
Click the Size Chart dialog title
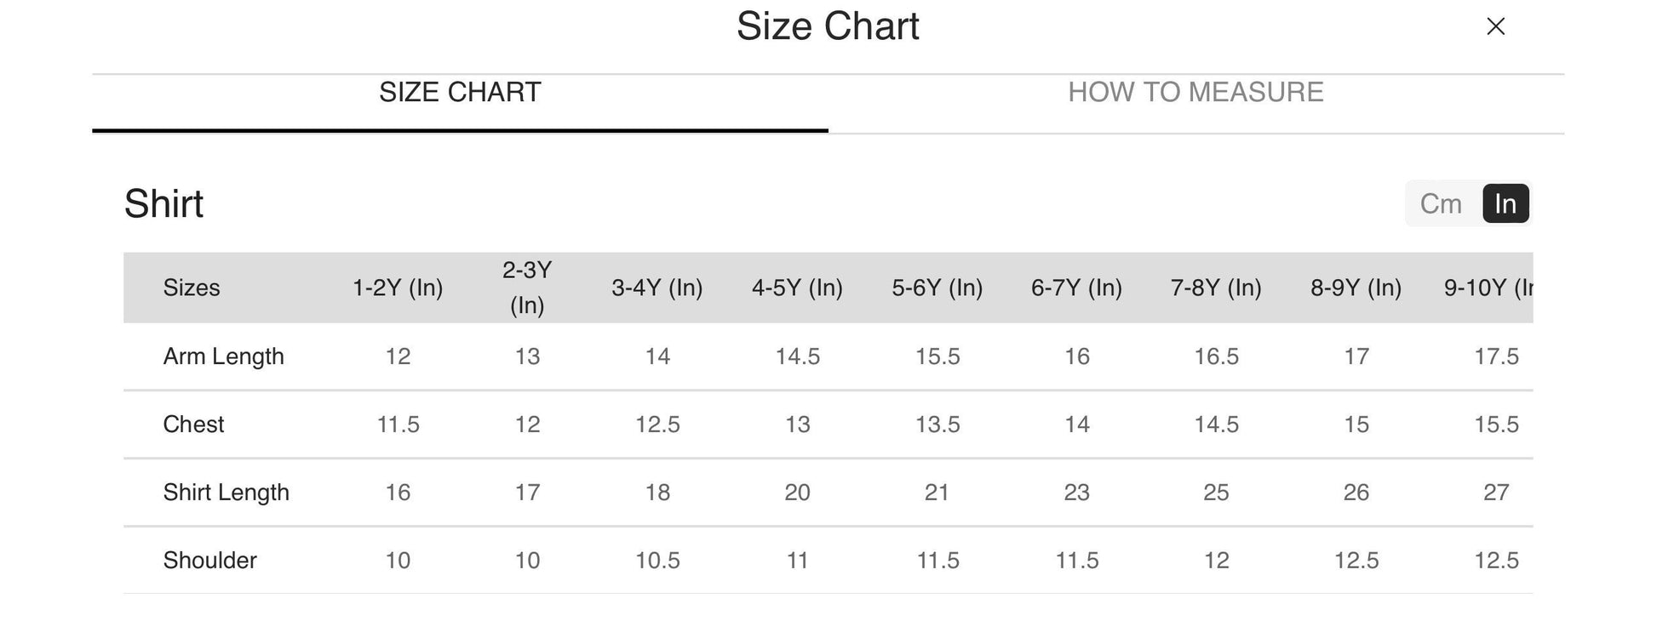(x=827, y=26)
